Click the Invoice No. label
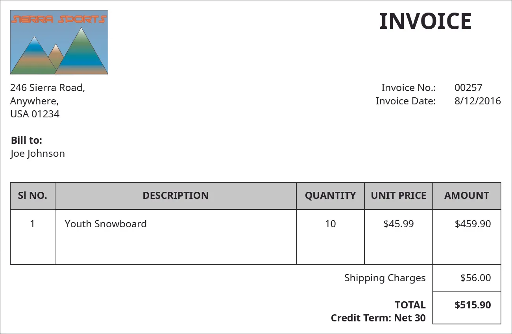This screenshot has height=334, width=512. click(408, 87)
